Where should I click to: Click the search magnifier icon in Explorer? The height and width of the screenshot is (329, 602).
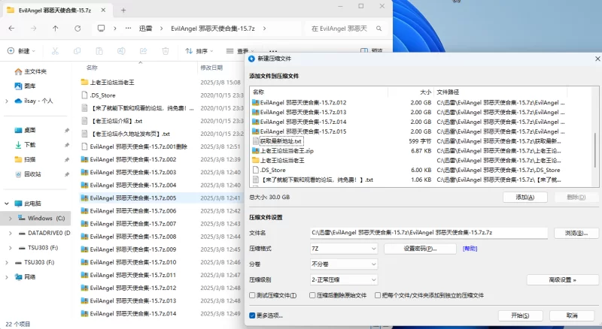[x=379, y=29]
